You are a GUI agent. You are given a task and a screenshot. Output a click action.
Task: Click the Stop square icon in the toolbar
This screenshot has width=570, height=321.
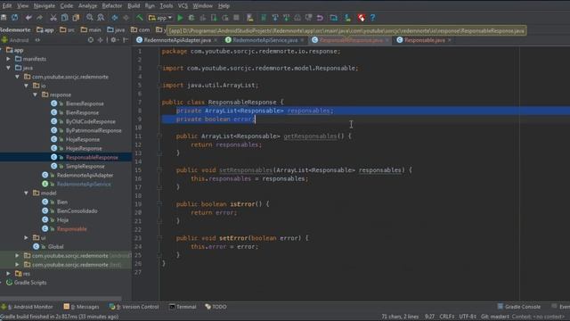pos(236,18)
